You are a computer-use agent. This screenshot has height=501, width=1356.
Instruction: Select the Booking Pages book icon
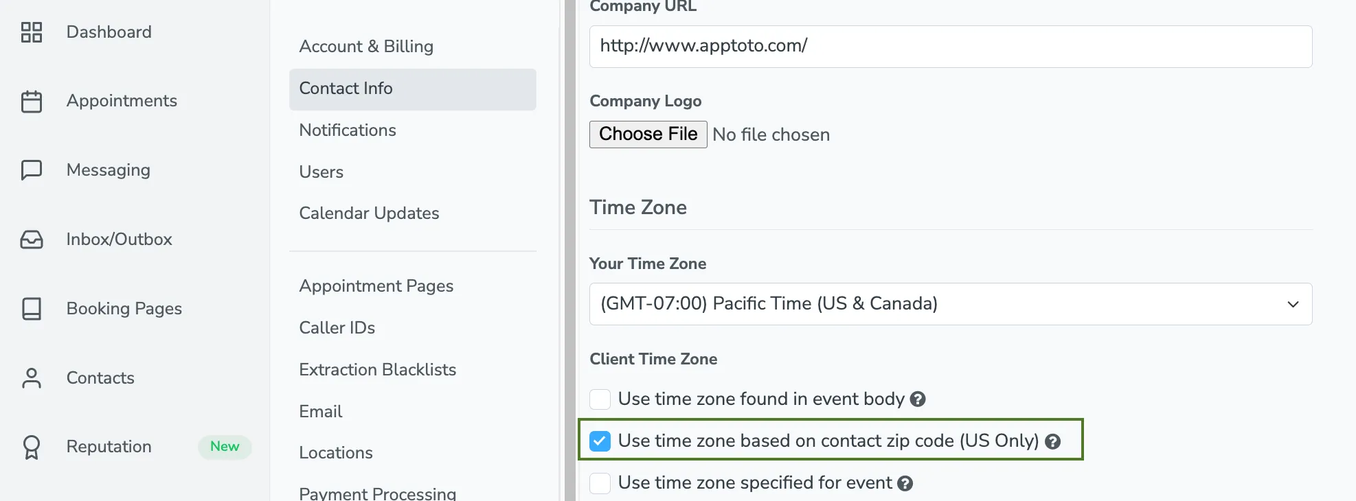coord(31,309)
